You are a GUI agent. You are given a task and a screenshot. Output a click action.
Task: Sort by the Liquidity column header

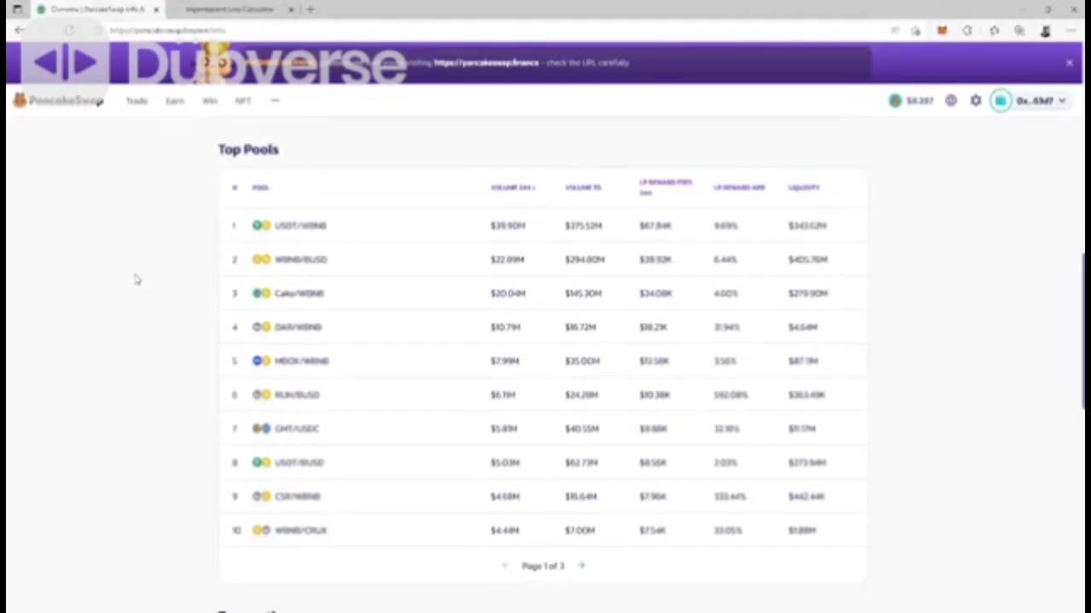point(804,187)
